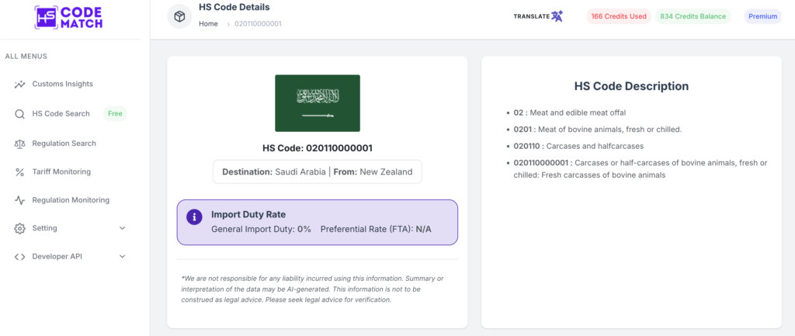Click the 166 Credits Used badge

(618, 16)
